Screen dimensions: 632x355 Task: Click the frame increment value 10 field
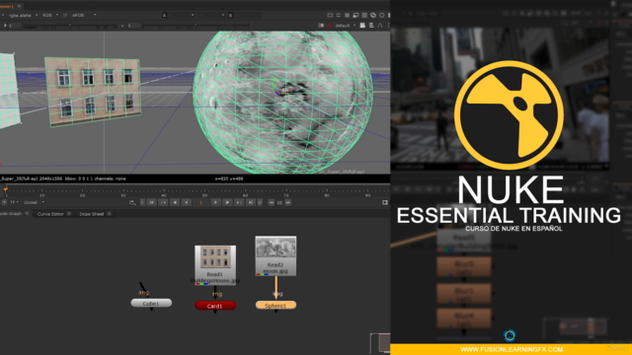(x=279, y=202)
